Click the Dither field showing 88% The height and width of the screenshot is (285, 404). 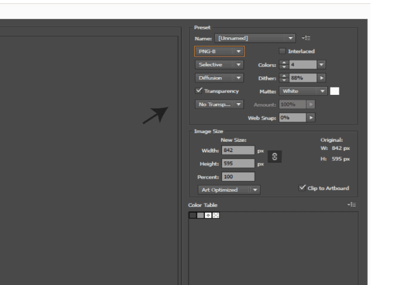tap(303, 78)
